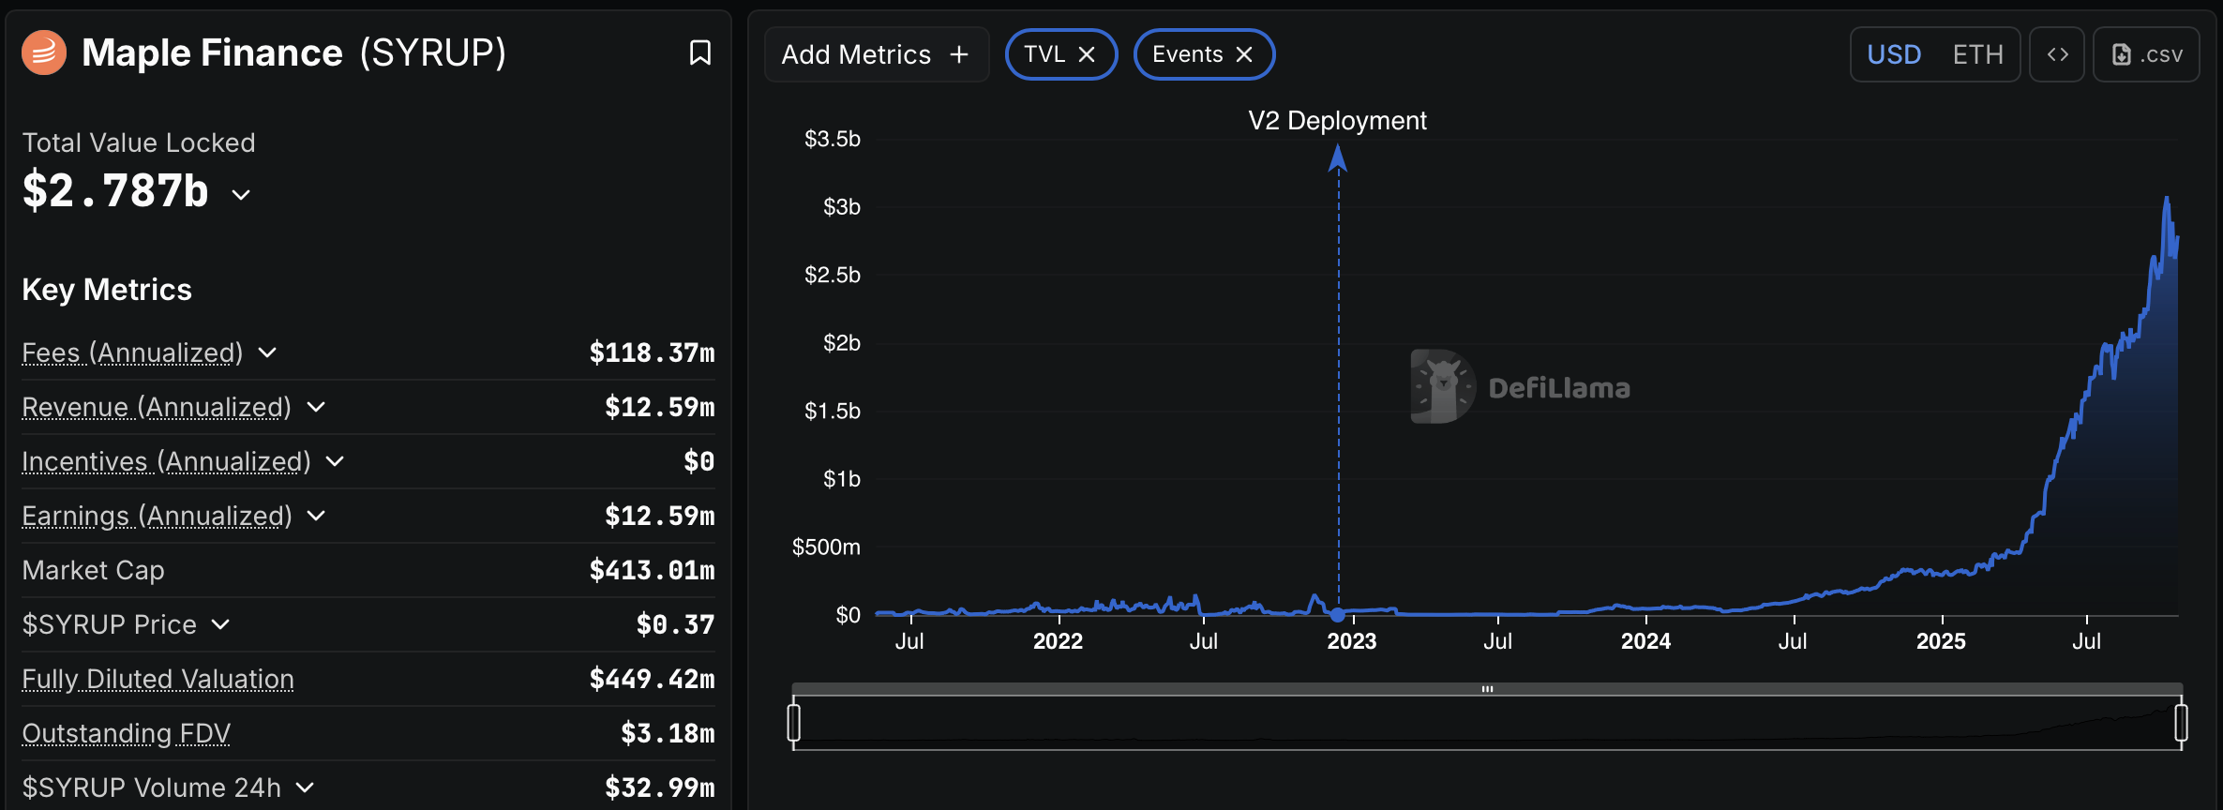Image resolution: width=2223 pixels, height=810 pixels.
Task: Toggle the TVL metric chip
Action: (1044, 54)
